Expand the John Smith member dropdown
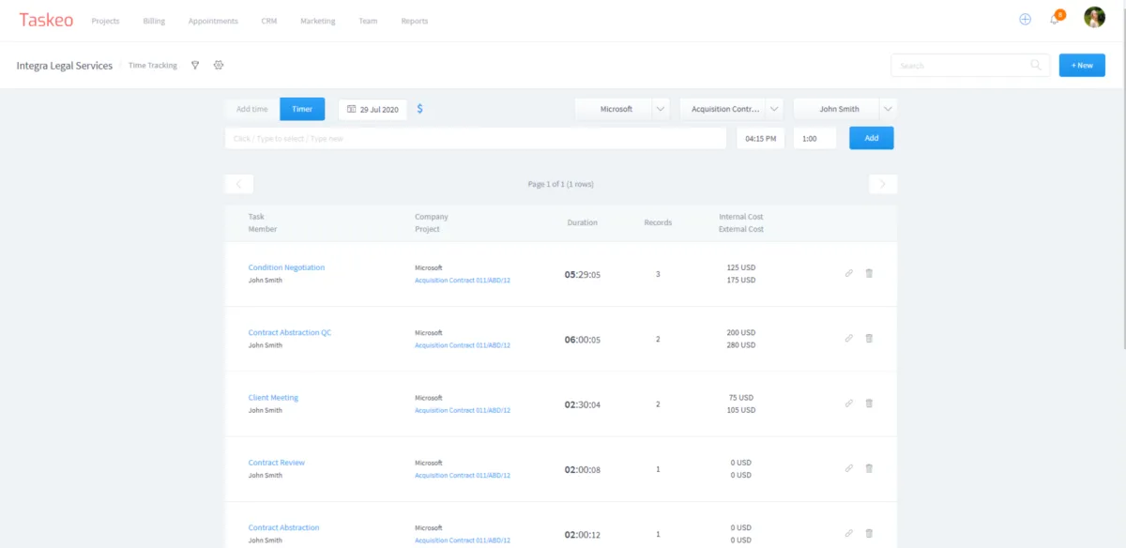 pos(888,109)
